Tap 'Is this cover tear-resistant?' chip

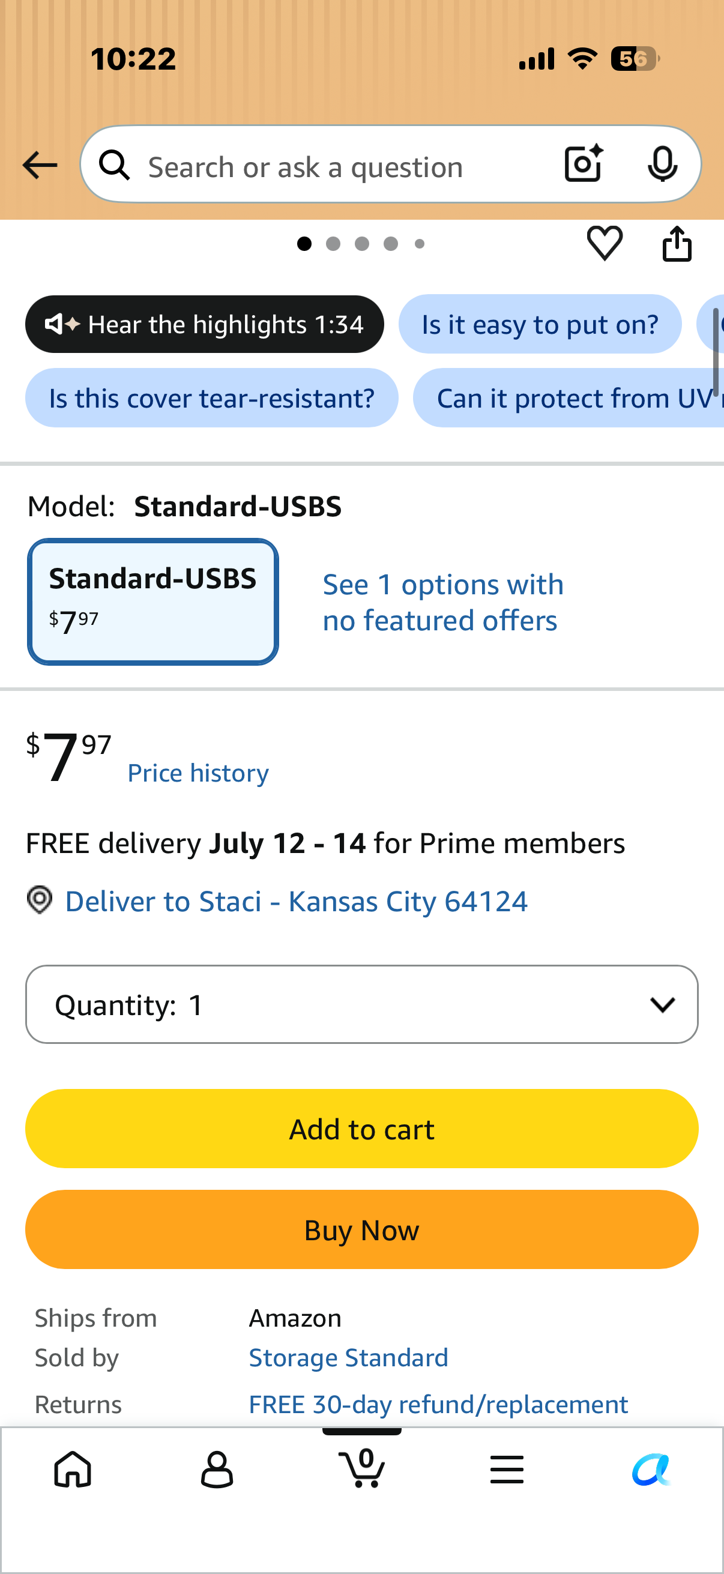coord(211,398)
